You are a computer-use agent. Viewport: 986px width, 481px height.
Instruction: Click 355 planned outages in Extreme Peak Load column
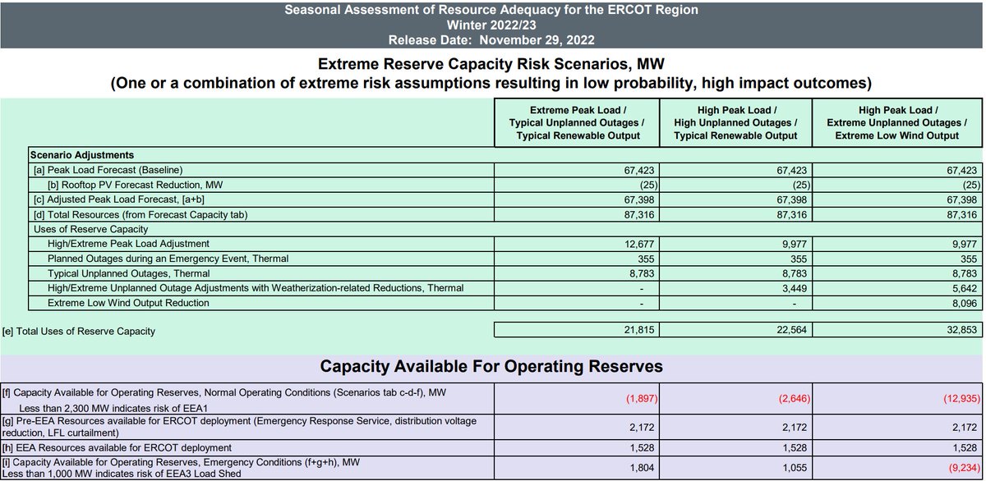coord(646,259)
